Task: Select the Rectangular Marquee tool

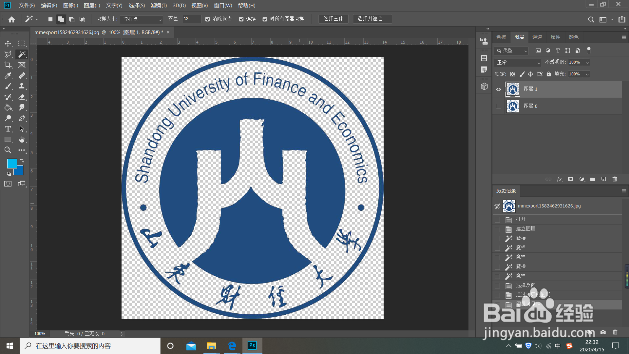Action: click(x=22, y=44)
